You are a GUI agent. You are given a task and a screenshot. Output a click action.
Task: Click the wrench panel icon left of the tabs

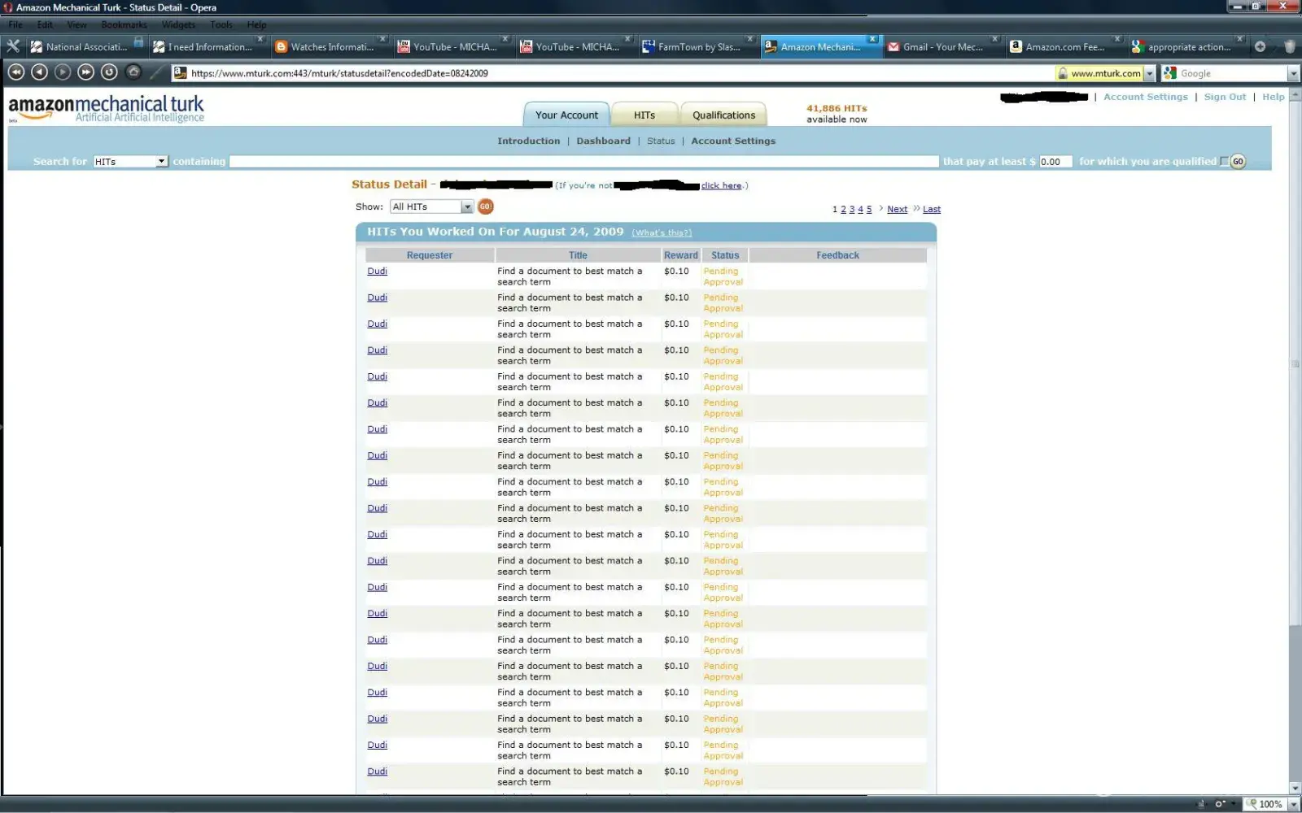pyautogui.click(x=13, y=46)
